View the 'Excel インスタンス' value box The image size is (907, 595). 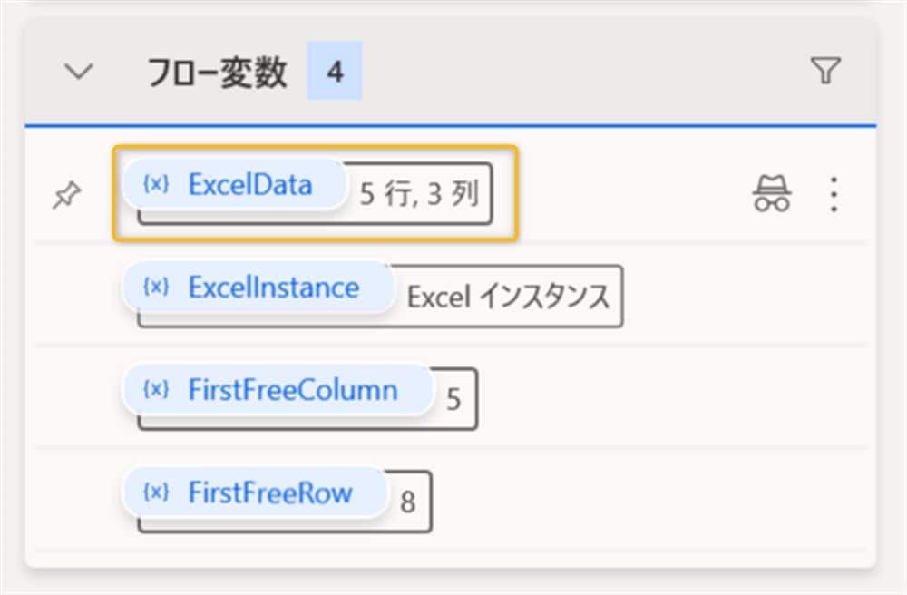pos(508,297)
